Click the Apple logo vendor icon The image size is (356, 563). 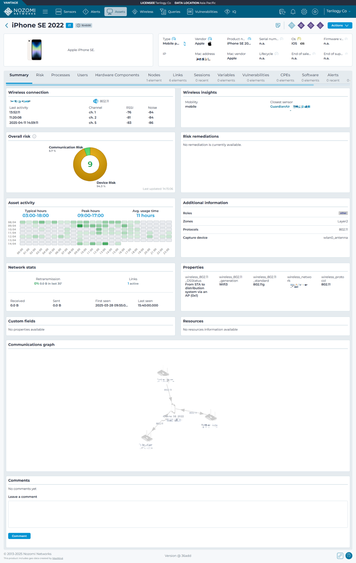coord(210,44)
